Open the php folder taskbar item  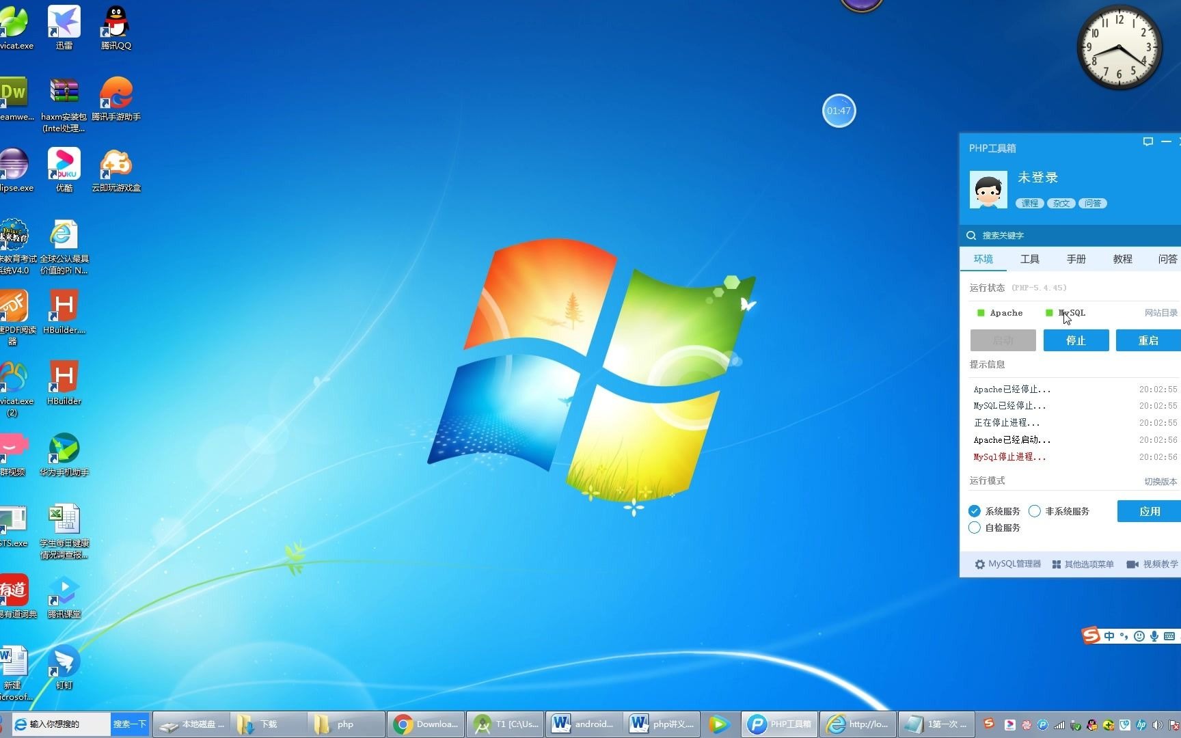346,724
